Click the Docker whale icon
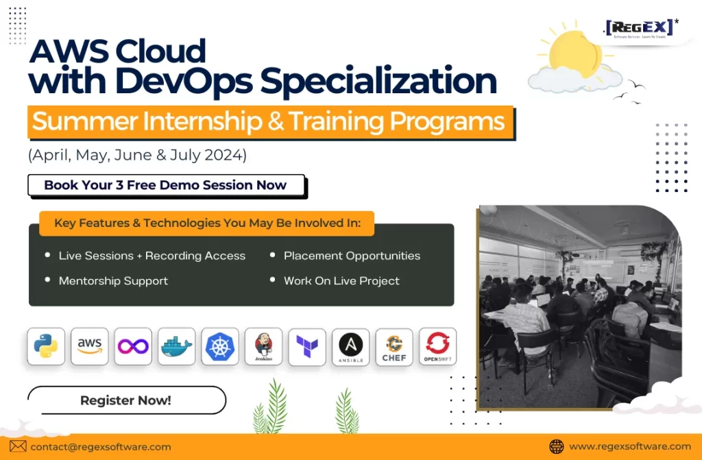 [176, 346]
